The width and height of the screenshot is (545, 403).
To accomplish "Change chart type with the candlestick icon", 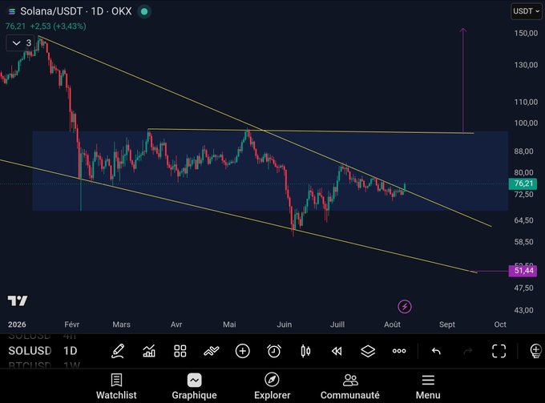I will (305, 351).
